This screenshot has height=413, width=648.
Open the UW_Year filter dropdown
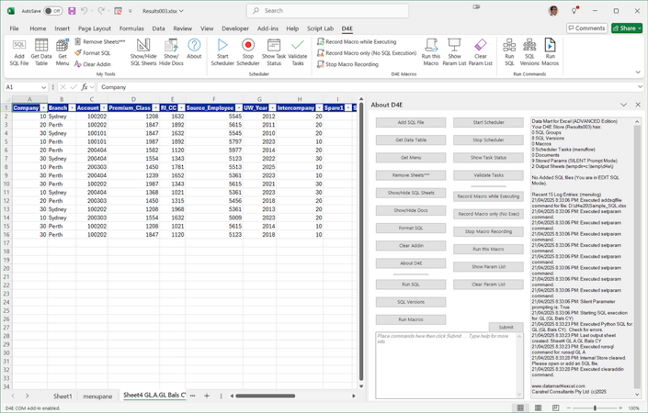point(272,107)
